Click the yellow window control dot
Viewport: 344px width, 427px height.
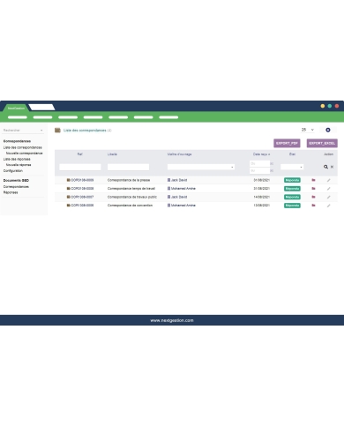323,106
